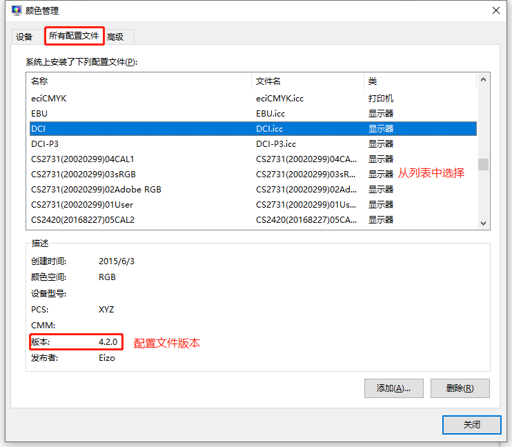Select profile CS2731(20020299)03sRGB
512x447 pixels.
click(253, 175)
